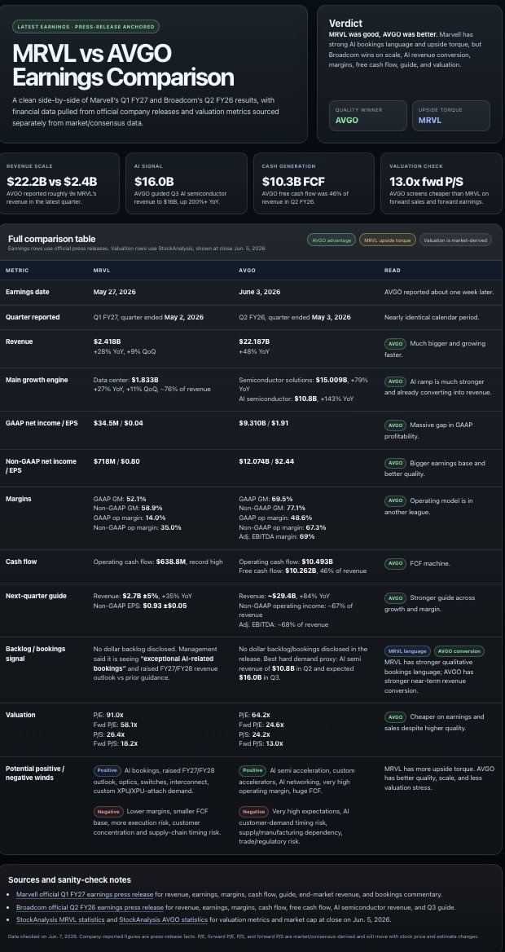Select the 'June 3, 2026' earnings date cell
The image size is (505, 952).
(x=260, y=292)
